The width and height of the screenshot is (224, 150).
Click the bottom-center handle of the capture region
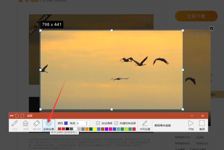point(112,109)
